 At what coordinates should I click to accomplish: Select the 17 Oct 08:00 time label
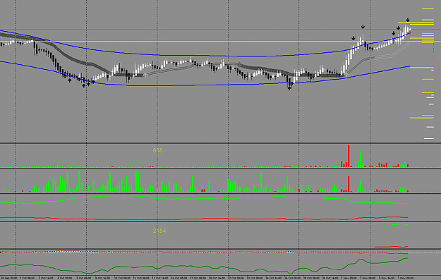[198, 278]
